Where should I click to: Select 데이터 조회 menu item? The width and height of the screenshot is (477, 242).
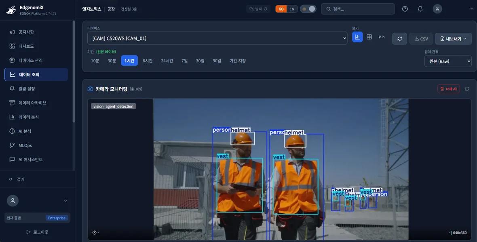[36, 74]
